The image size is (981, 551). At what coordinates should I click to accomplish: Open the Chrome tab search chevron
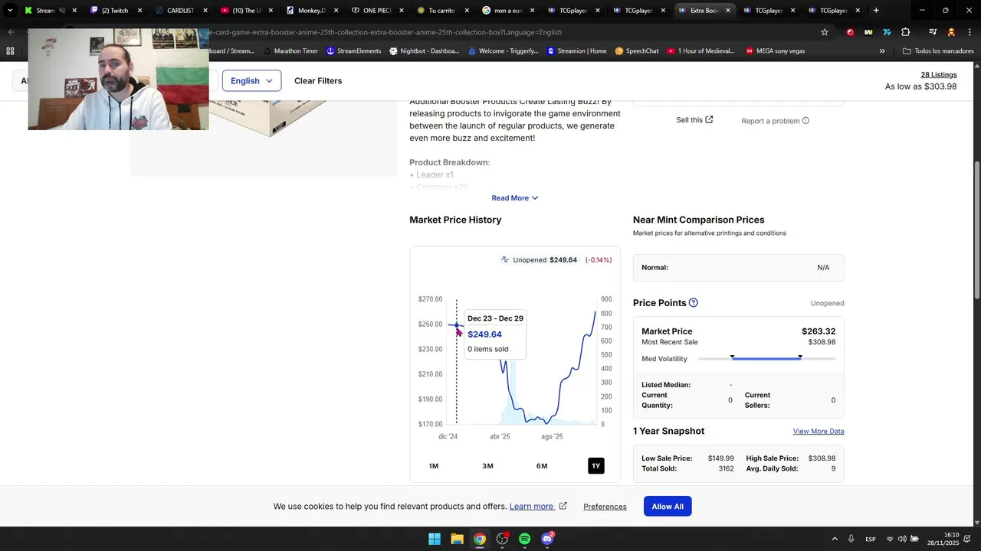coord(10,11)
